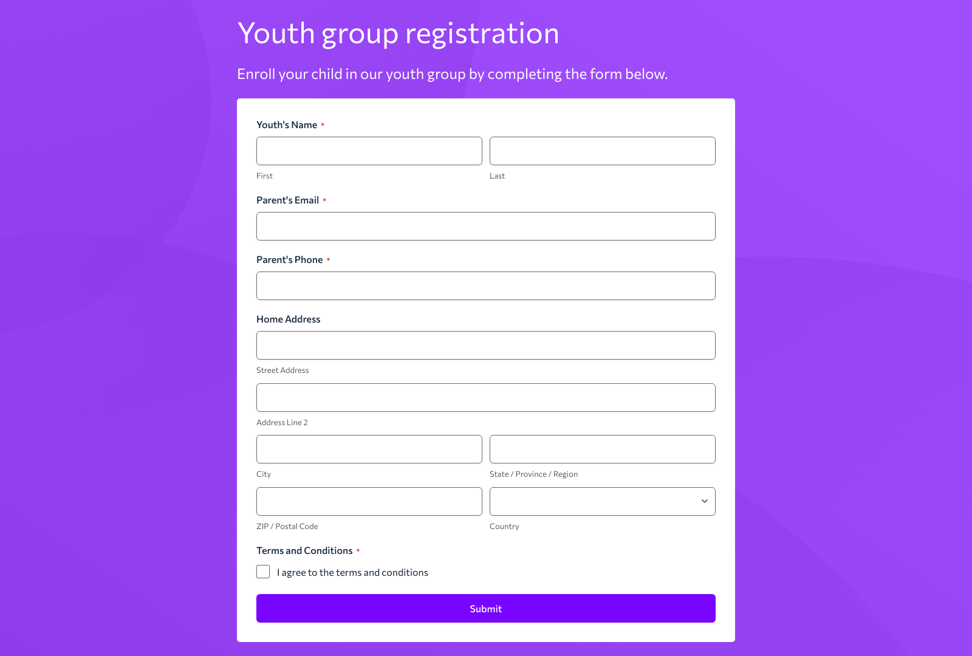Click inside the Parent's Phone field
The width and height of the screenshot is (972, 656).
click(485, 285)
